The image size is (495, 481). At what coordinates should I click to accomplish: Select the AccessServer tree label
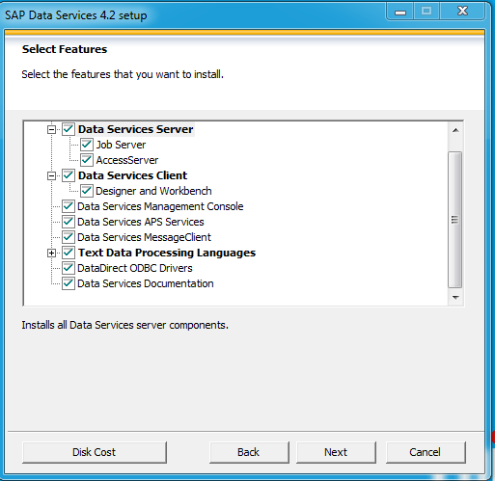click(127, 160)
